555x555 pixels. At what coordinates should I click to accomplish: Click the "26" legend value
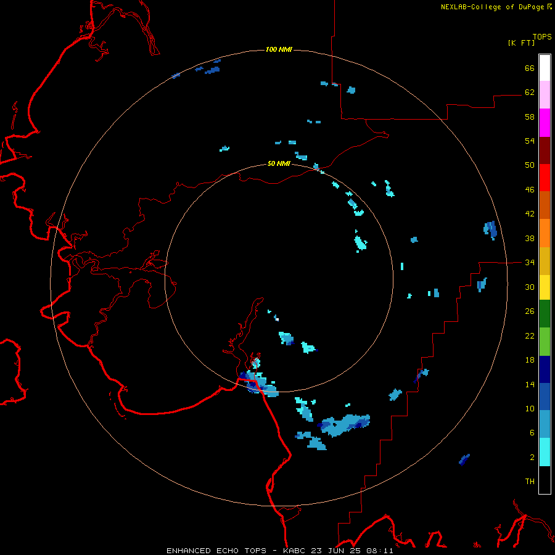tap(530, 311)
